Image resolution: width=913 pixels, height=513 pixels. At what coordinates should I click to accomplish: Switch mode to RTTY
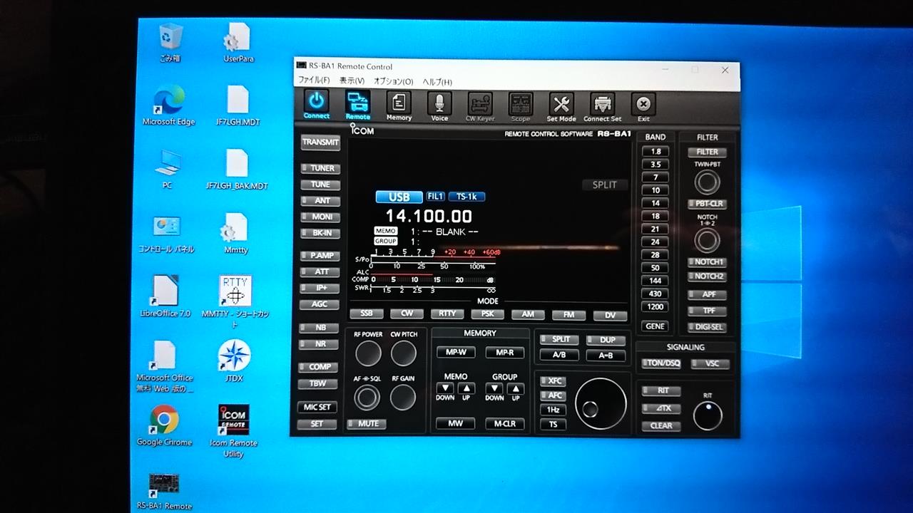pos(447,313)
